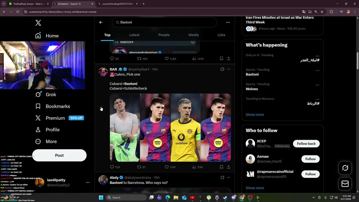Open Steam from taskbar
Screen dimensions: 359x202
coord(225,198)
